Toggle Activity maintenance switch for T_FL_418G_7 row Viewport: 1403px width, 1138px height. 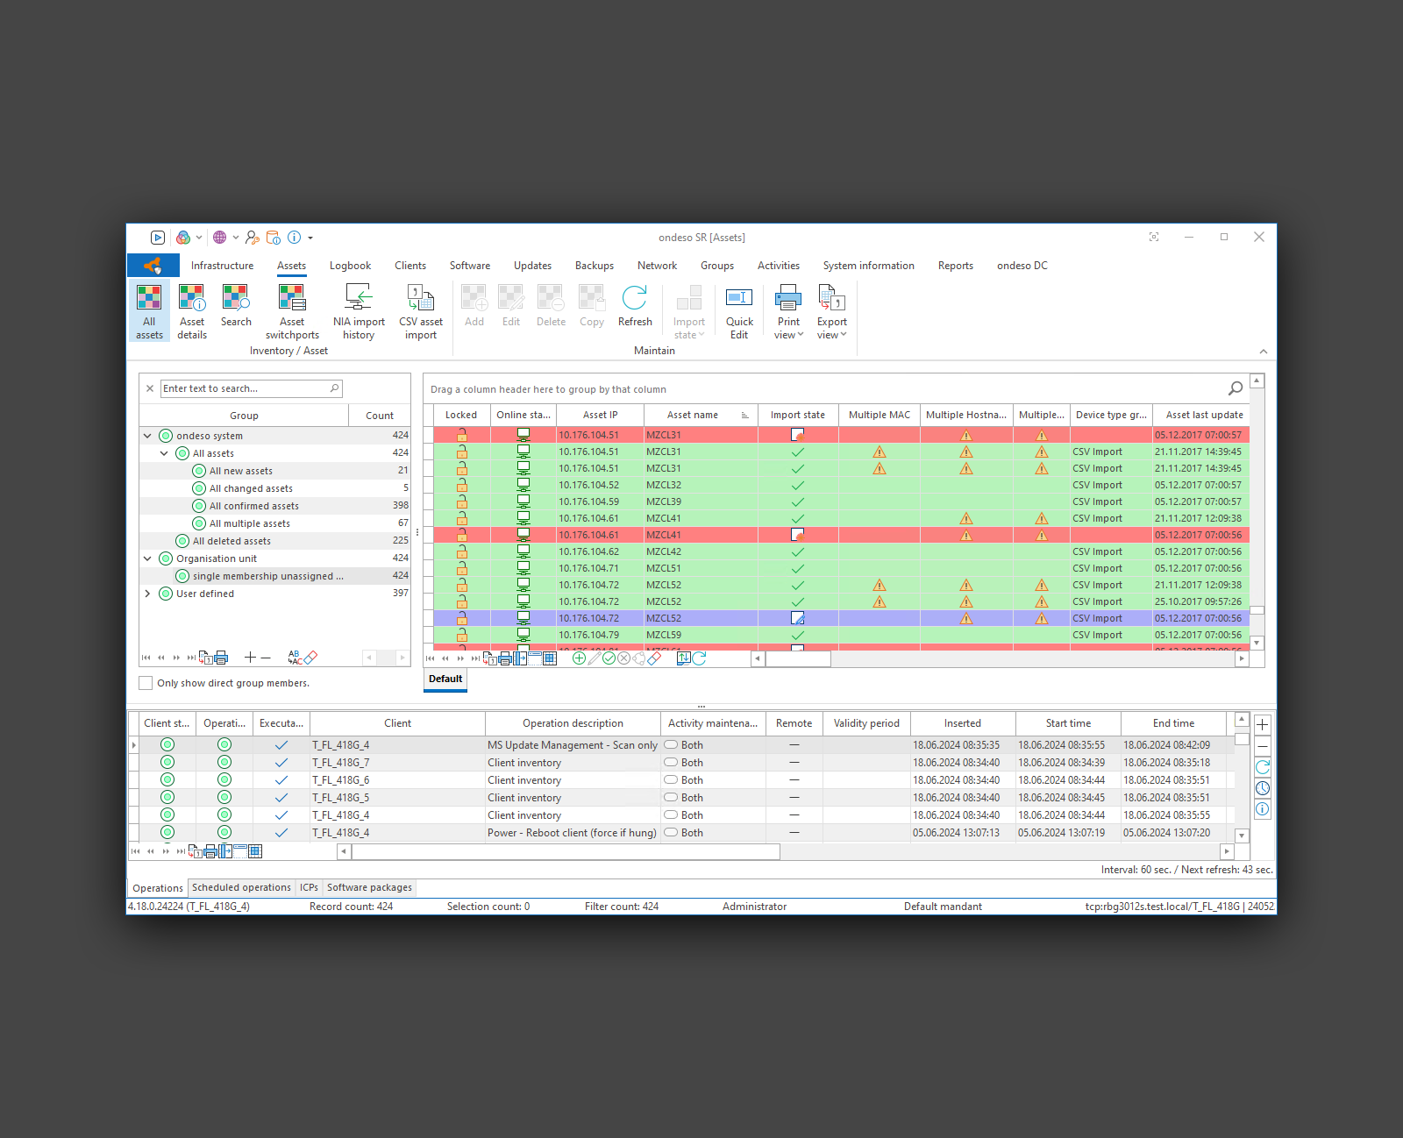point(671,763)
